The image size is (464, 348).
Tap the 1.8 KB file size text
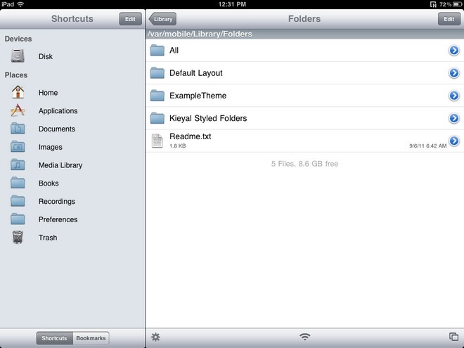(x=178, y=146)
